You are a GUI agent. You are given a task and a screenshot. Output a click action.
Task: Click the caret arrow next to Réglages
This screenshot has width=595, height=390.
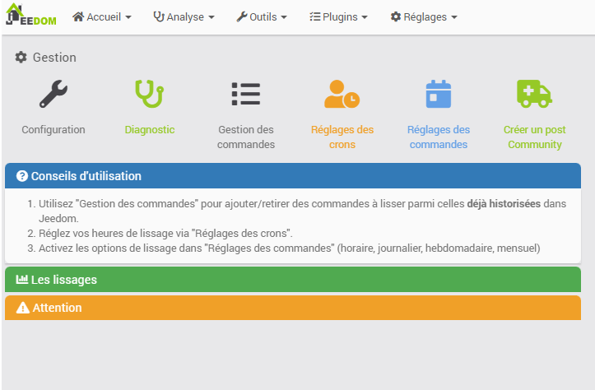[454, 17]
